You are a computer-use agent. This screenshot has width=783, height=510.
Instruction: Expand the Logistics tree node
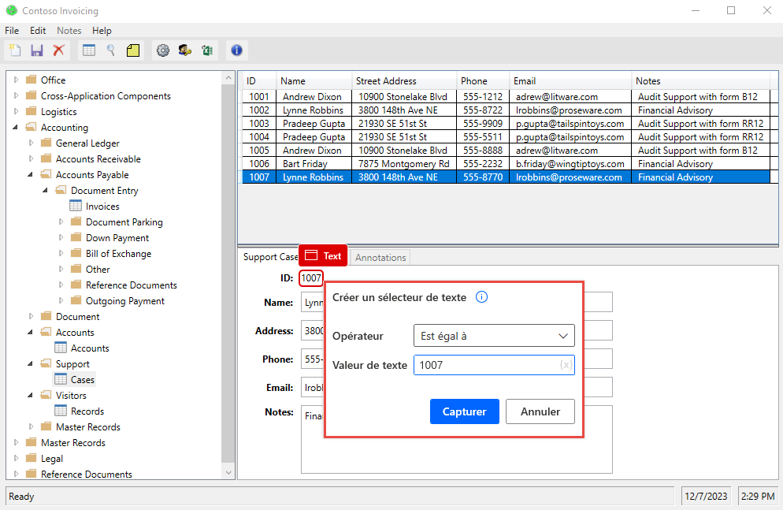tap(16, 112)
